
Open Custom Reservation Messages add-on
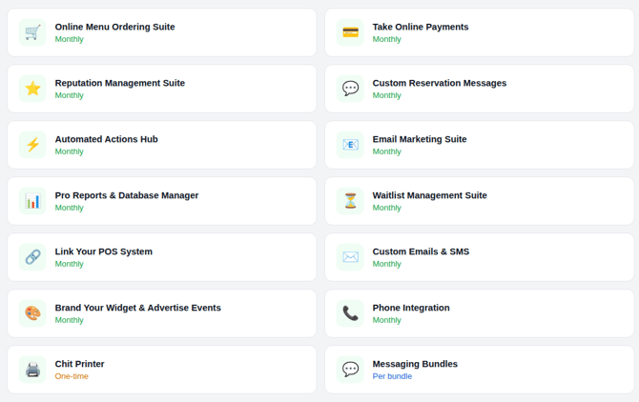439,83
